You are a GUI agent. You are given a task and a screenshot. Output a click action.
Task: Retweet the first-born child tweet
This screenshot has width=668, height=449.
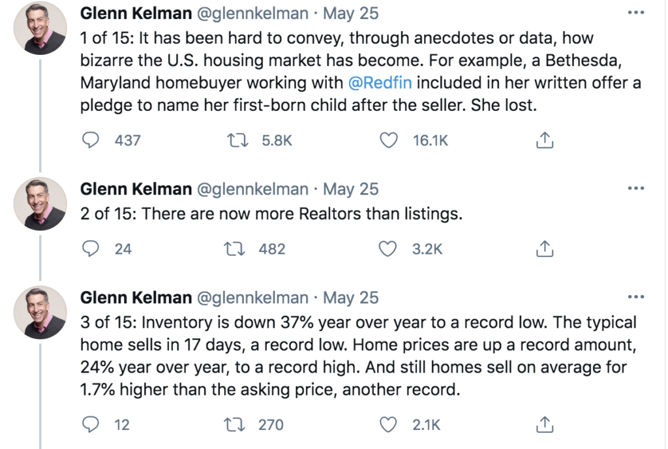click(x=237, y=140)
